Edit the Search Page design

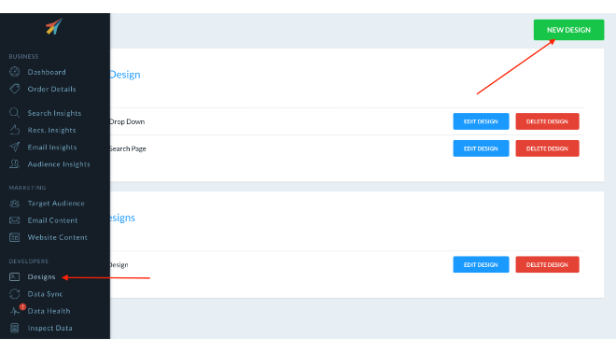pos(481,148)
